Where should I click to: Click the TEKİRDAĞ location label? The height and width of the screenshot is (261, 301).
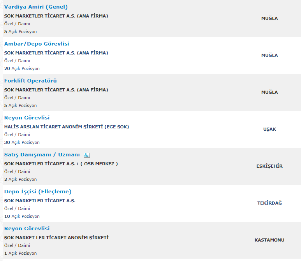click(x=269, y=203)
